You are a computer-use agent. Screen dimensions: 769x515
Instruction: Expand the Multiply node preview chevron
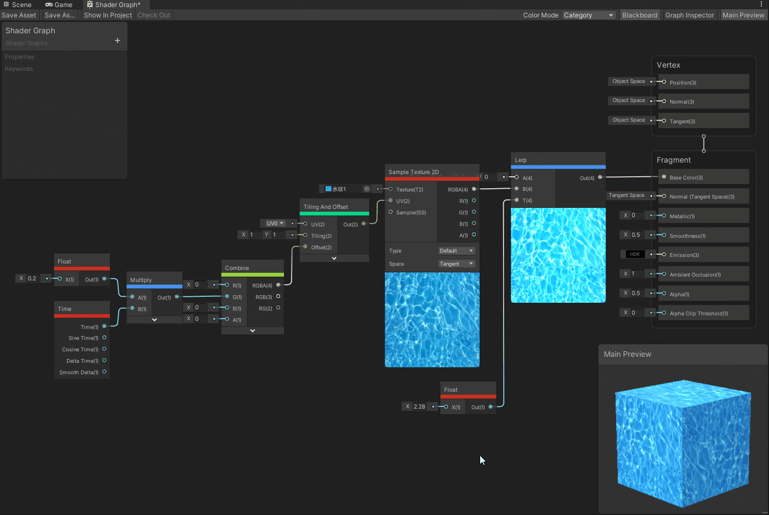(154, 320)
